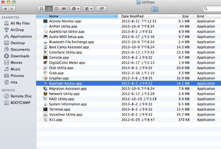Click the AirPort Utility.app icon

click(x=46, y=26)
